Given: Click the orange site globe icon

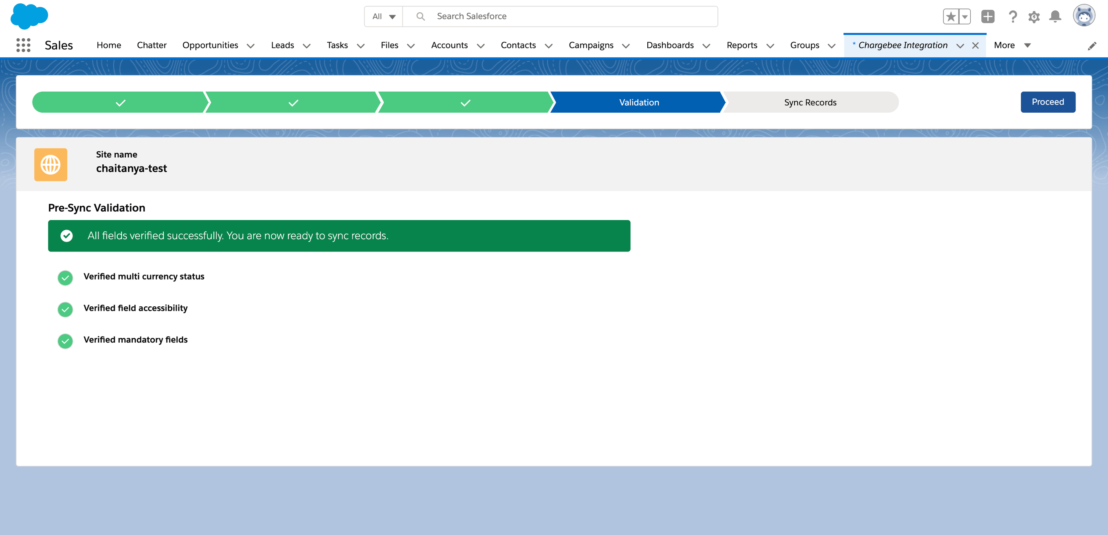Looking at the screenshot, I should coord(51,165).
